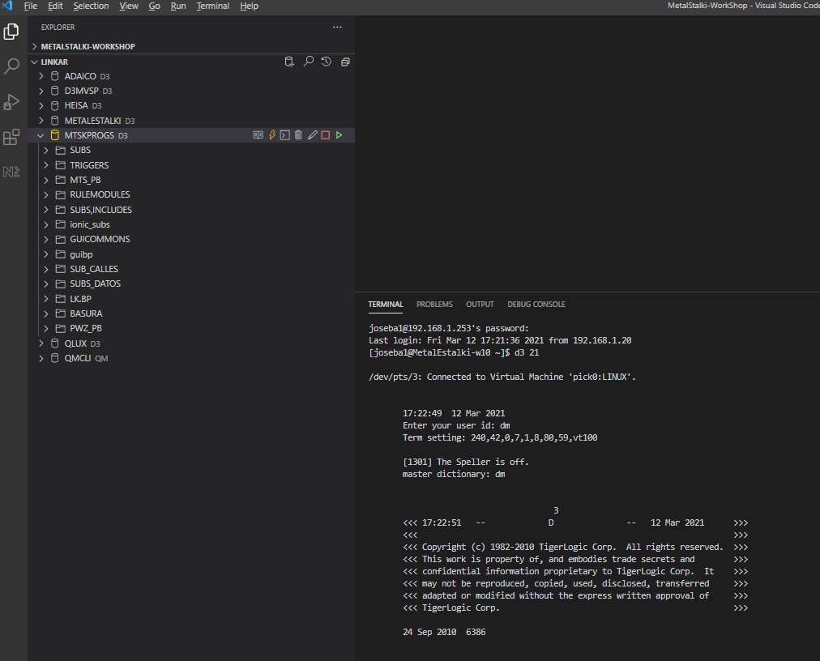Click the SUBS folder icon
Viewport: 820px width, 661px height.
coord(61,150)
